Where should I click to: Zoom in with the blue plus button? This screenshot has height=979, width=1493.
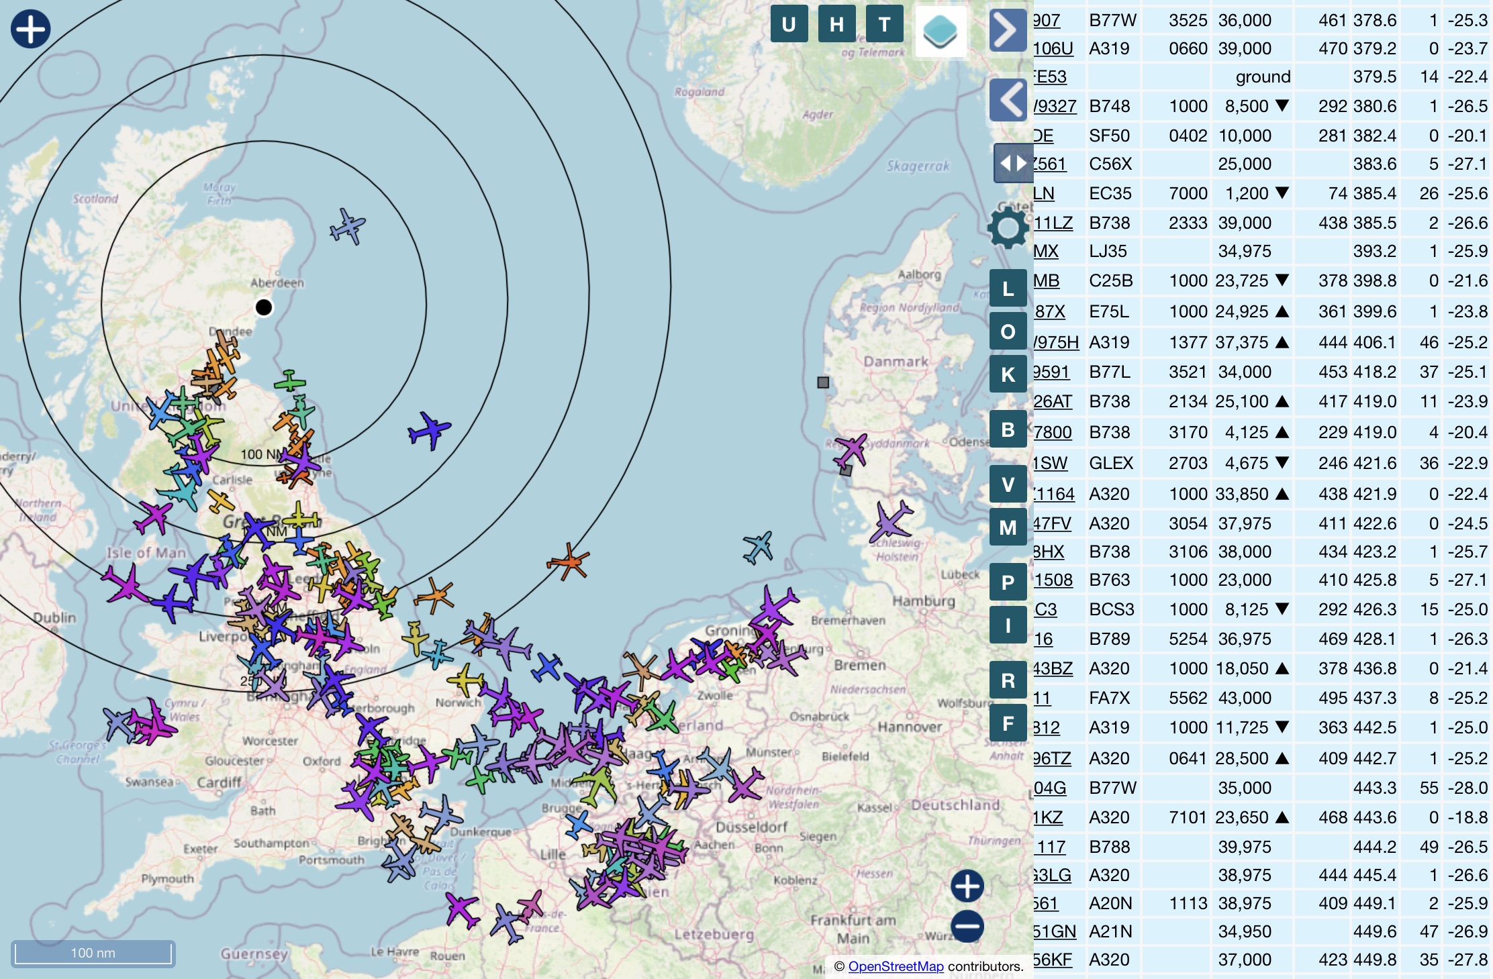pyautogui.click(x=967, y=886)
